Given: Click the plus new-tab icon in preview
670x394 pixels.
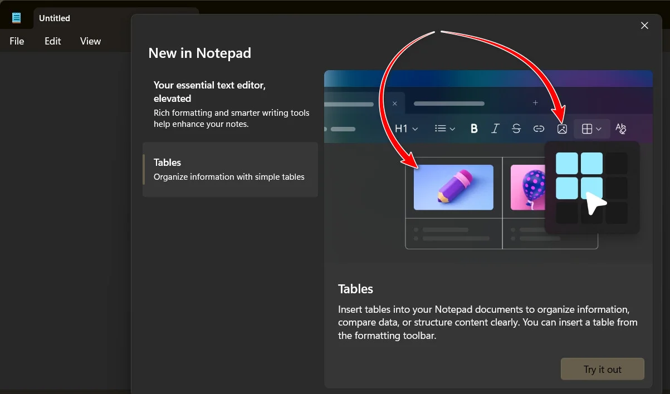Looking at the screenshot, I should coord(535,103).
